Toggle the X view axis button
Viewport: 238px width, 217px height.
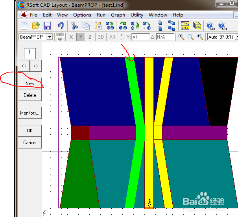pyautogui.click(x=71, y=37)
